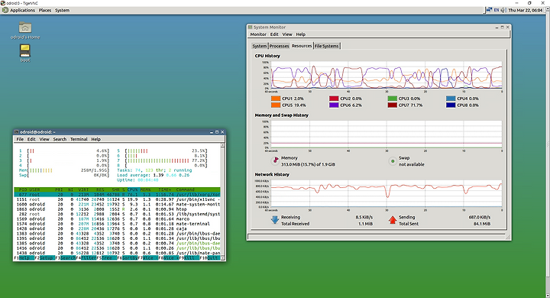This screenshot has height=298, width=550.
Task: Click the Swap pie chart icon
Action: tap(393, 161)
